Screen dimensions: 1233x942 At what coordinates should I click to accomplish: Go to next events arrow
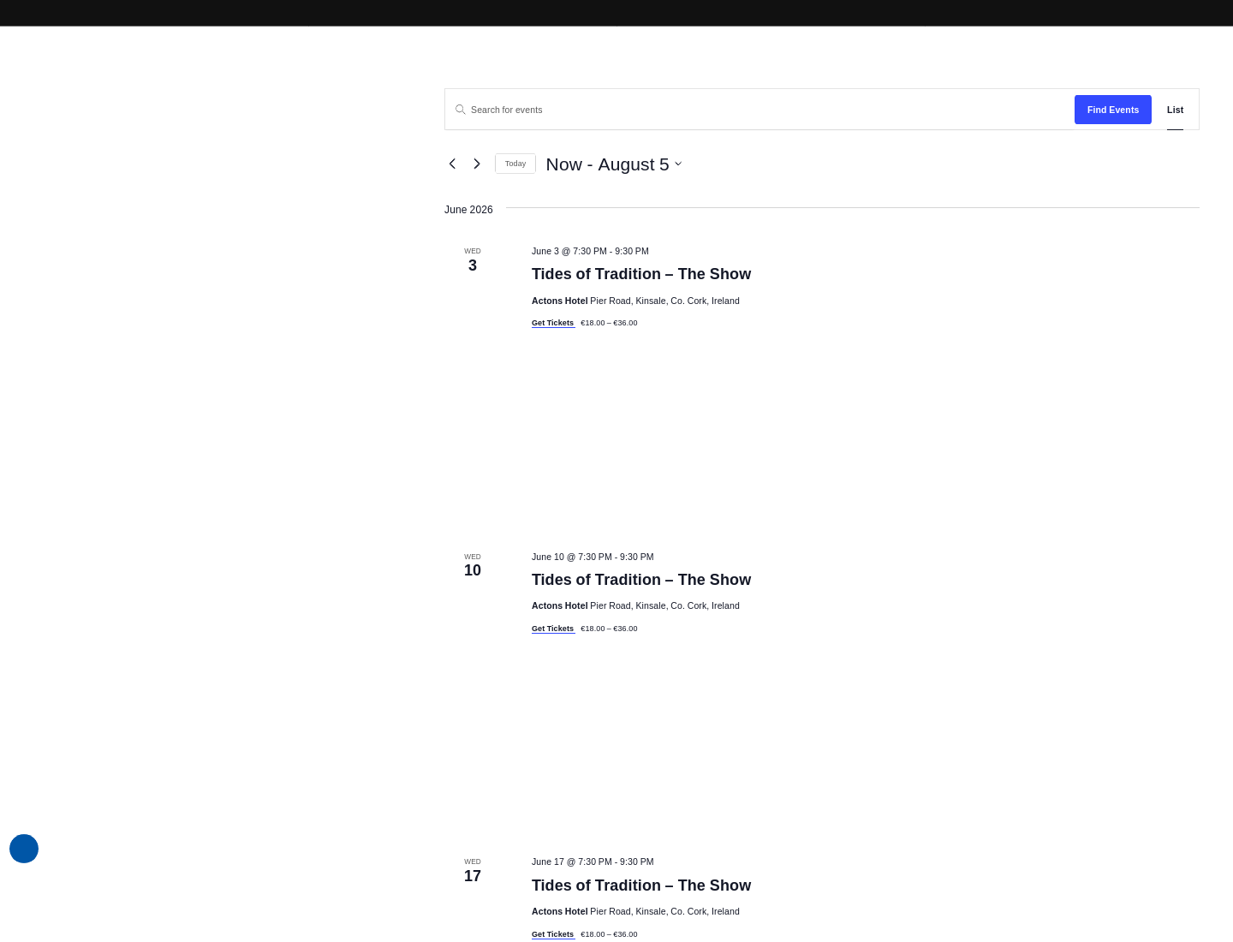477,164
